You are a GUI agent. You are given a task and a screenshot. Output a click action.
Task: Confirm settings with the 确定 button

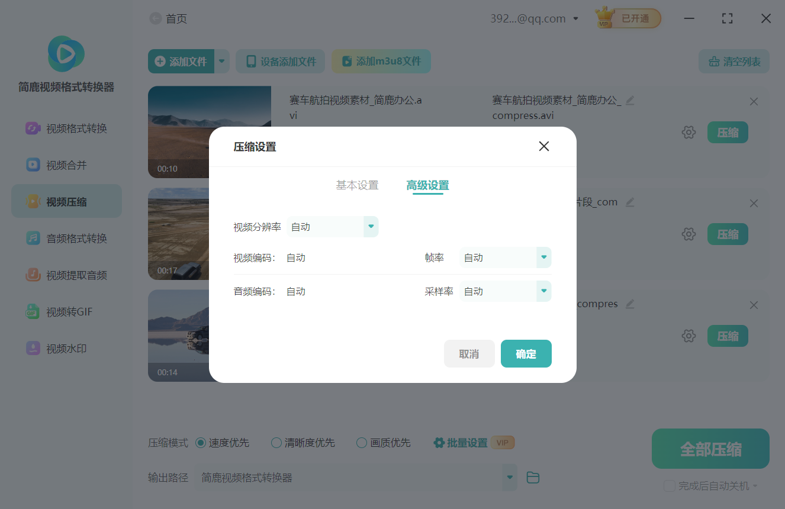tap(526, 353)
